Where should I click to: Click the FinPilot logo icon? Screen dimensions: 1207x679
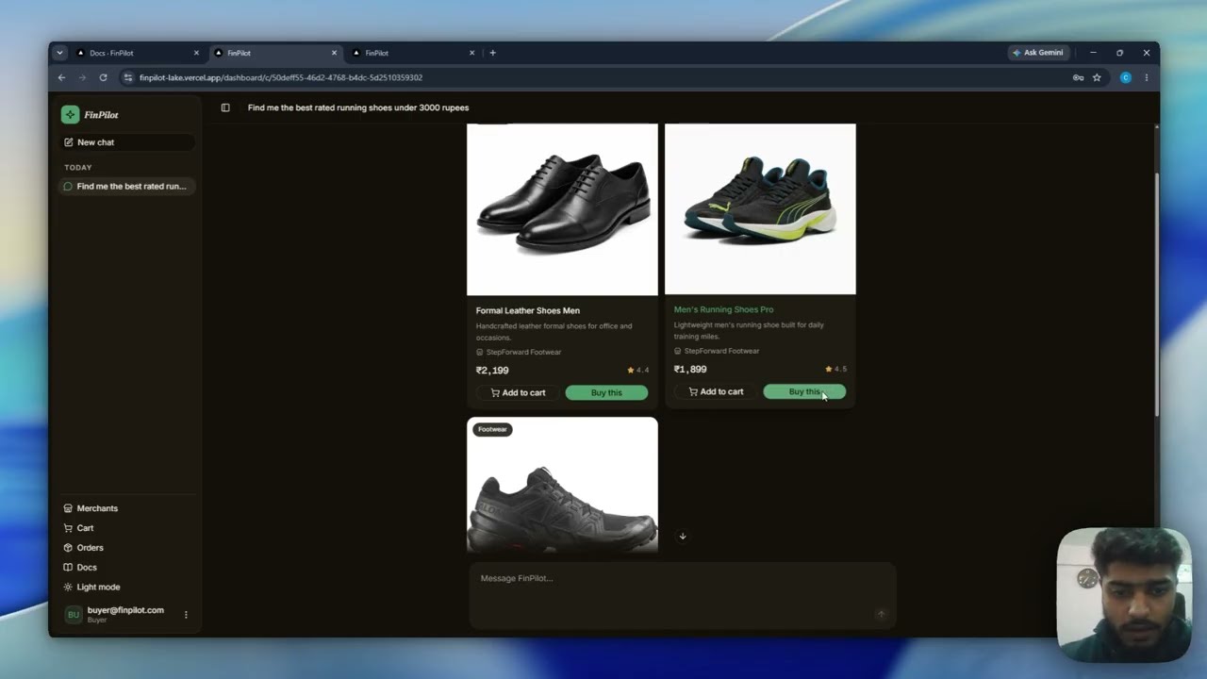(x=70, y=115)
